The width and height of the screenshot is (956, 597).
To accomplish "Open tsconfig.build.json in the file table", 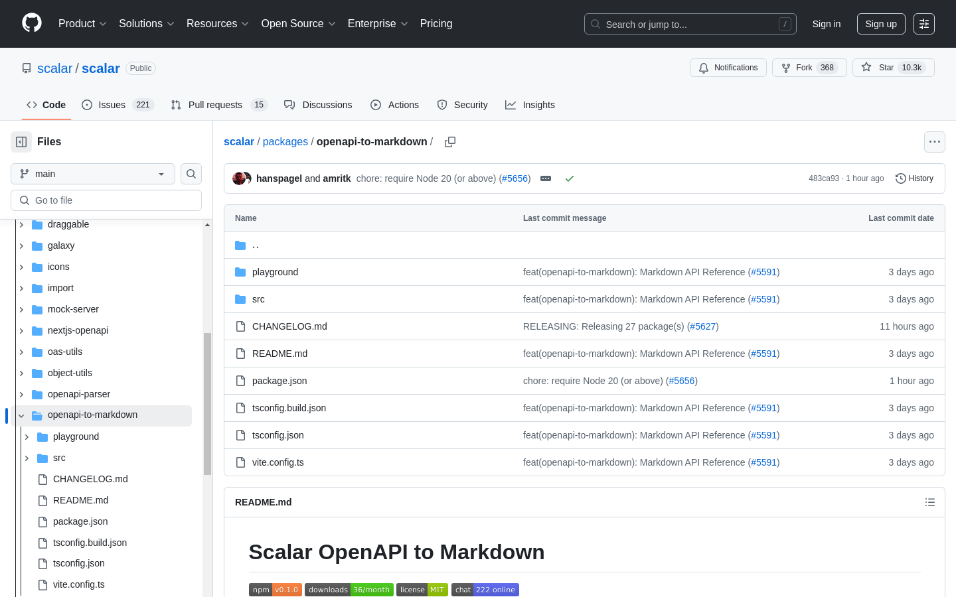I will click(x=289, y=408).
